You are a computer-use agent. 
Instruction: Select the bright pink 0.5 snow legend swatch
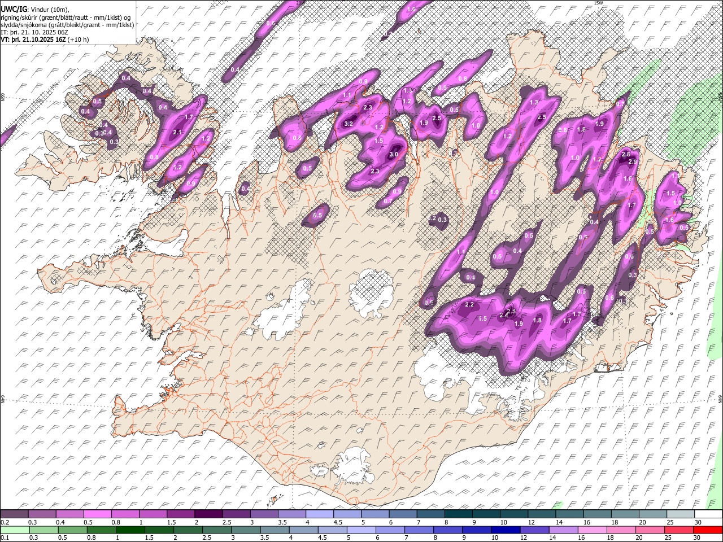point(97,514)
